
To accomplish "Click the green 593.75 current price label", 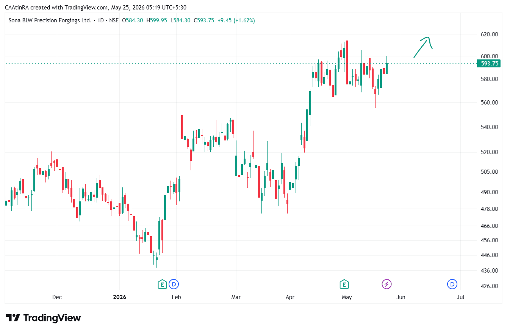I will point(489,64).
